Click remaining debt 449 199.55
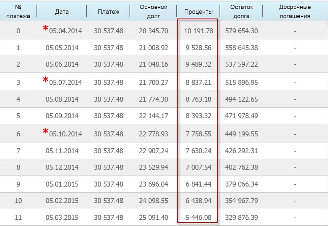Viewport: 328px width, 226px height. coord(242,134)
